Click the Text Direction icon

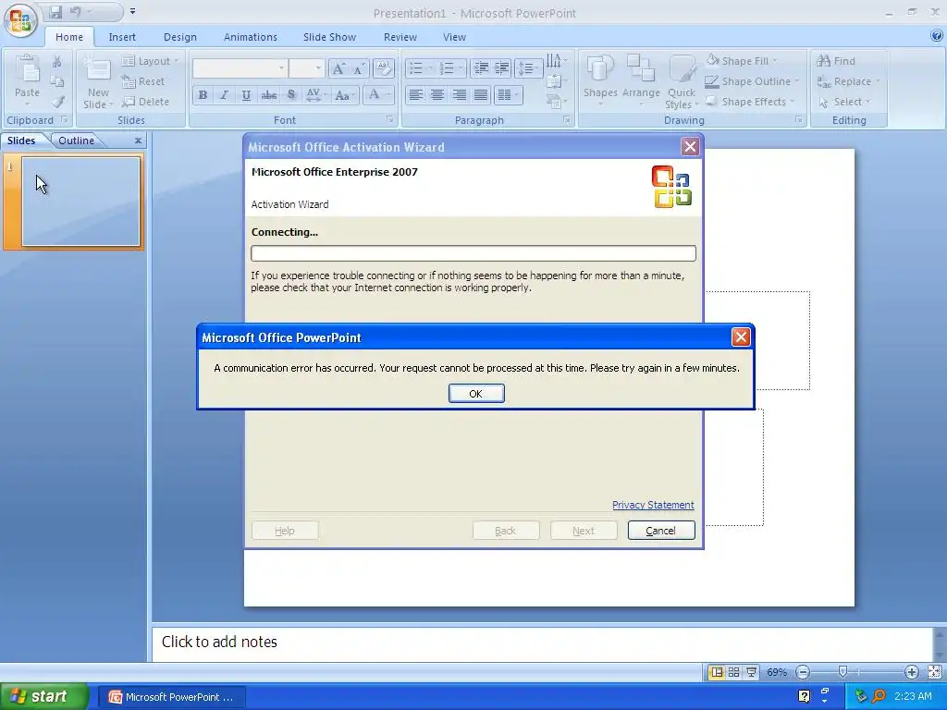click(556, 61)
